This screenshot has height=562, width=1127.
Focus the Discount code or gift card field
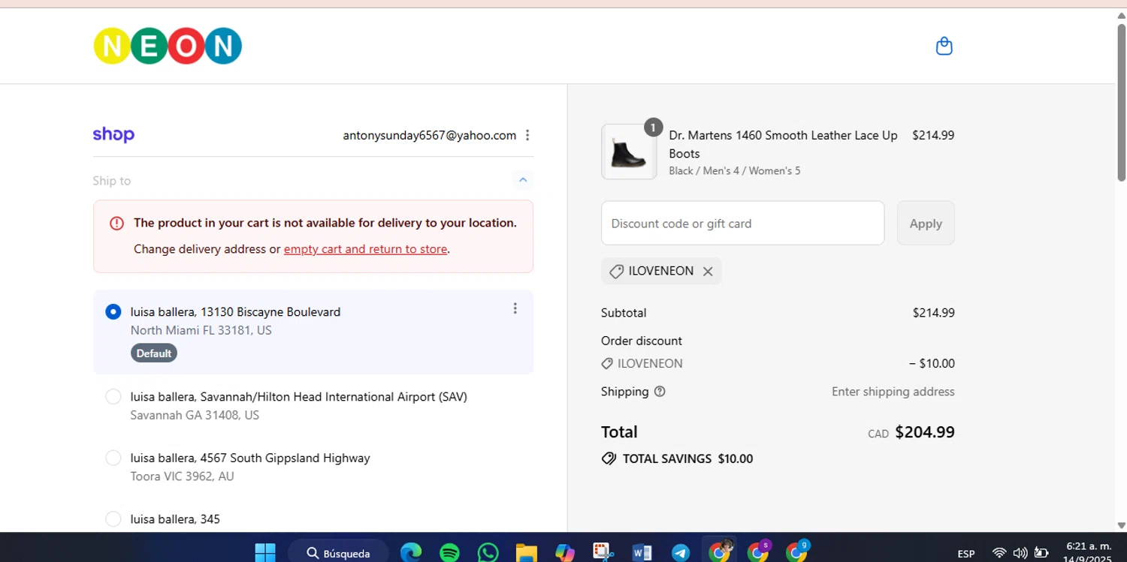coord(742,223)
